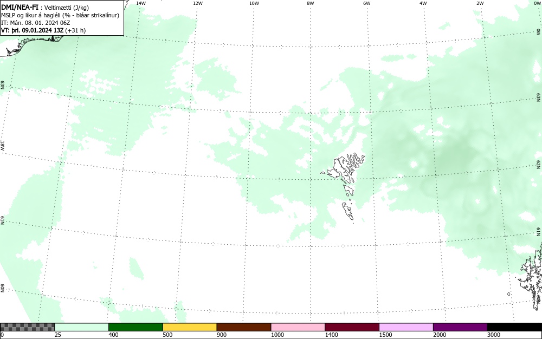
Task: Click the 'IT: Mán. 08. 01. 2024 06Z' line
Action: 35,23
